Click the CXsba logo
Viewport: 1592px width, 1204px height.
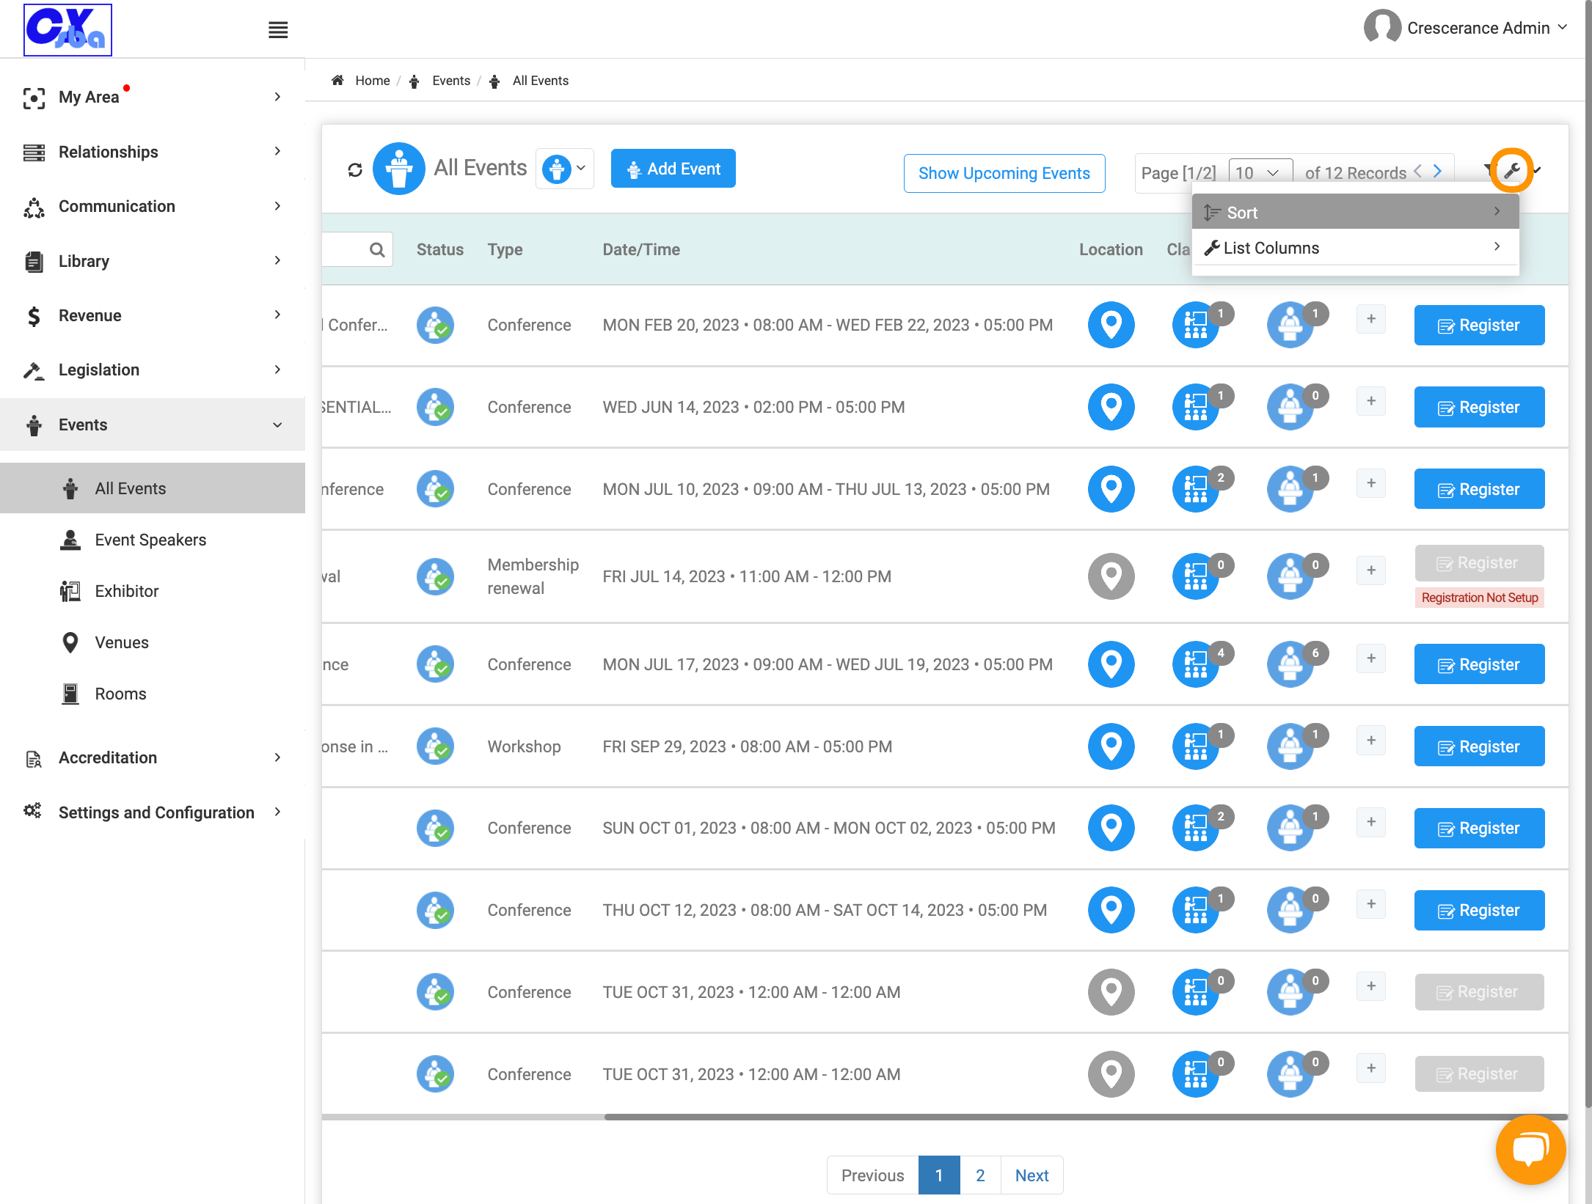point(68,30)
